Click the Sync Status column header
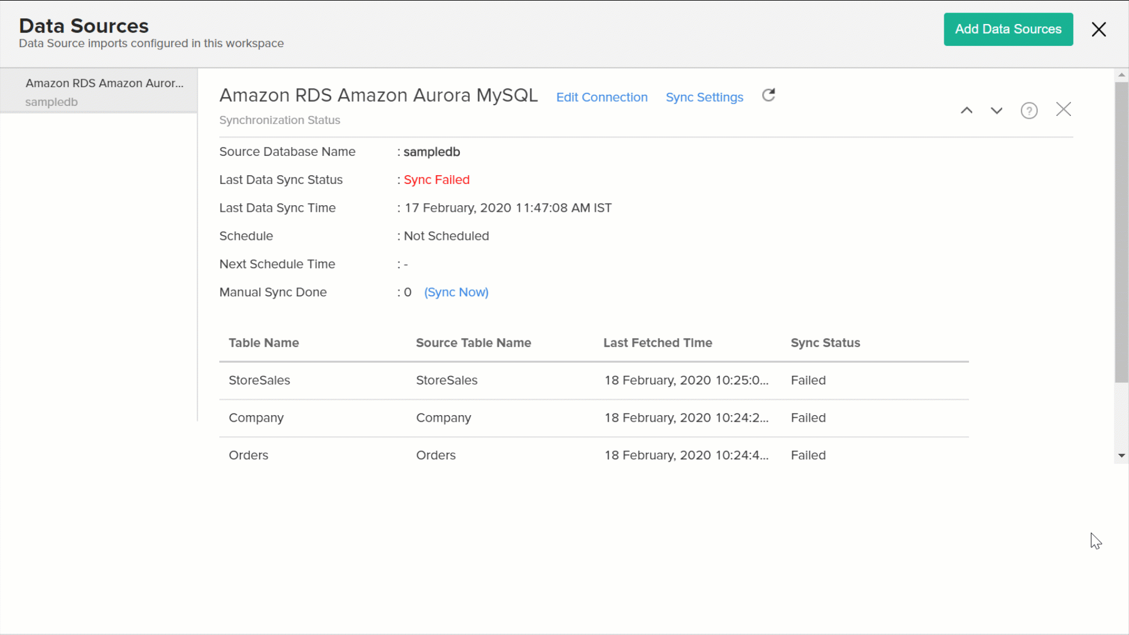This screenshot has height=635, width=1129. point(825,343)
